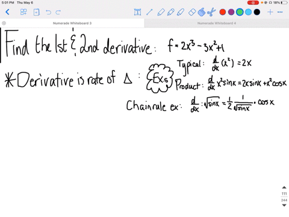Viewport: 289px width, 217px height.
Task: Pick the highlighter tool
Action: (181, 12)
